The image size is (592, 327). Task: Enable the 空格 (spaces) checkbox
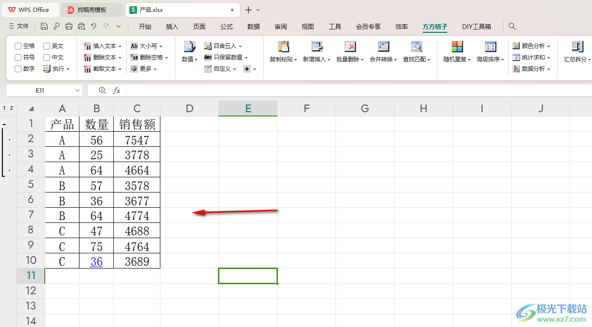tap(18, 46)
